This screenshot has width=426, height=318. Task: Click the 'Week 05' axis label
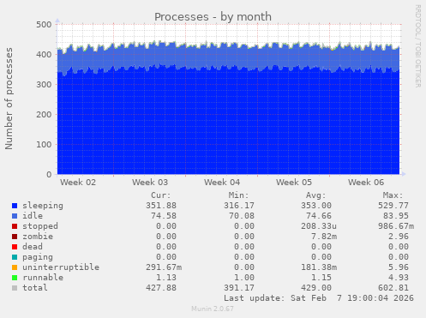[294, 183]
